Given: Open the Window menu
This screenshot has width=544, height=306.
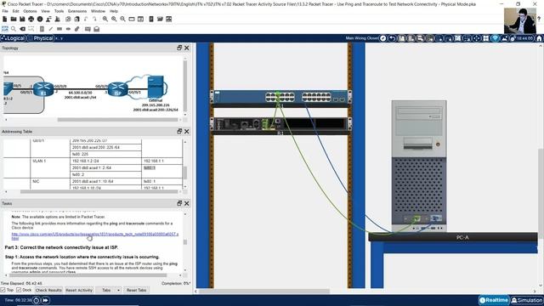Looking at the screenshot, I should click(98, 11).
